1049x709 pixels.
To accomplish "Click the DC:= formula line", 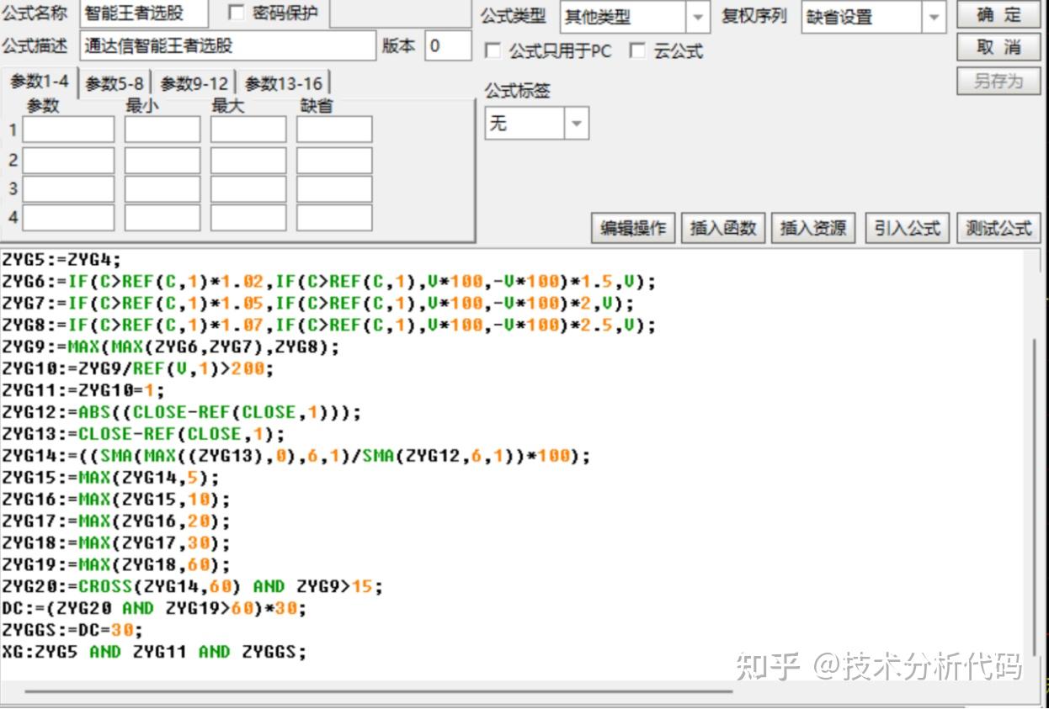I will (154, 608).
